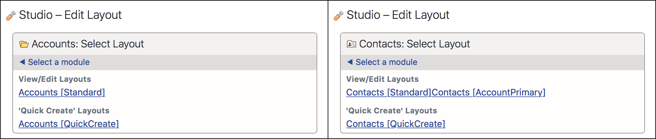Go back via Select a module in Accounts
The width and height of the screenshot is (656, 139).
pyautogui.click(x=59, y=62)
